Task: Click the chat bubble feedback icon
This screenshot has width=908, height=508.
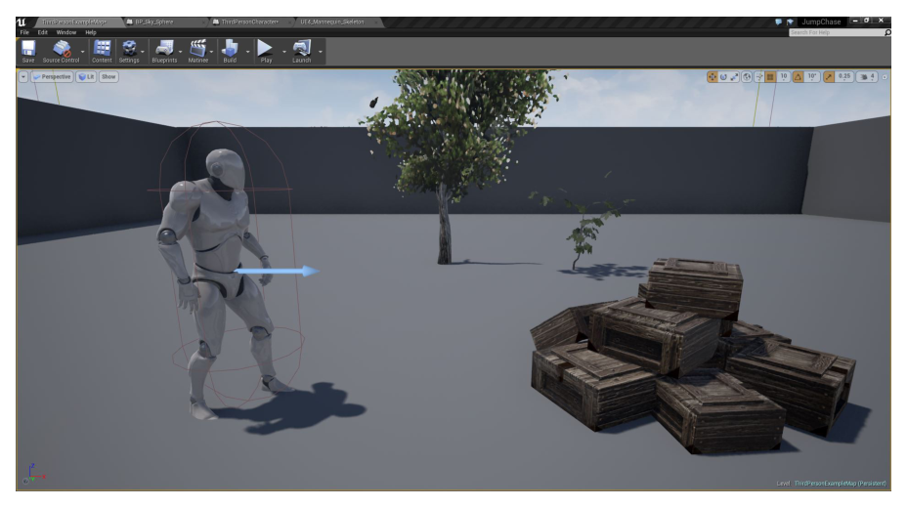Action: (x=778, y=22)
